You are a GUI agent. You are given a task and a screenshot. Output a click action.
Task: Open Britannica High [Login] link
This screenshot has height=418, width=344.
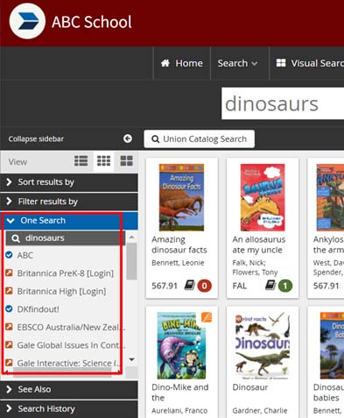tap(61, 291)
